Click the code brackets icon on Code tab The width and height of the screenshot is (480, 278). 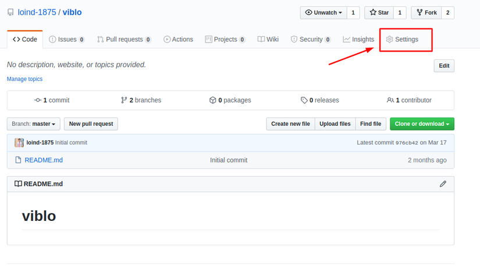[x=16, y=39]
